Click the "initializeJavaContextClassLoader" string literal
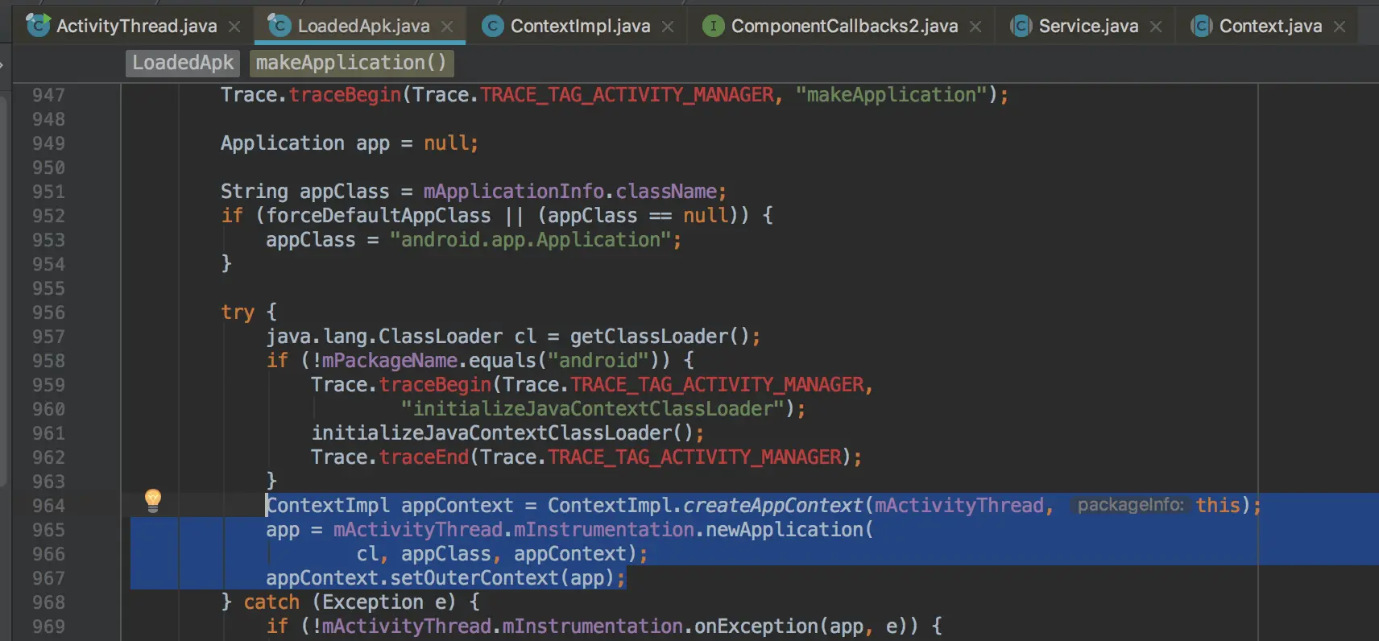 click(593, 409)
